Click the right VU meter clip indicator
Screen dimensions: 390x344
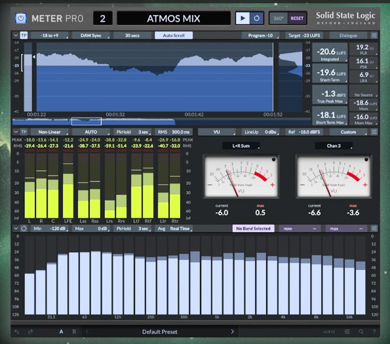pos(366,160)
